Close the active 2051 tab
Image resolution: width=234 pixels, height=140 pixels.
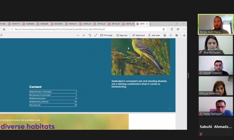tap(147, 24)
